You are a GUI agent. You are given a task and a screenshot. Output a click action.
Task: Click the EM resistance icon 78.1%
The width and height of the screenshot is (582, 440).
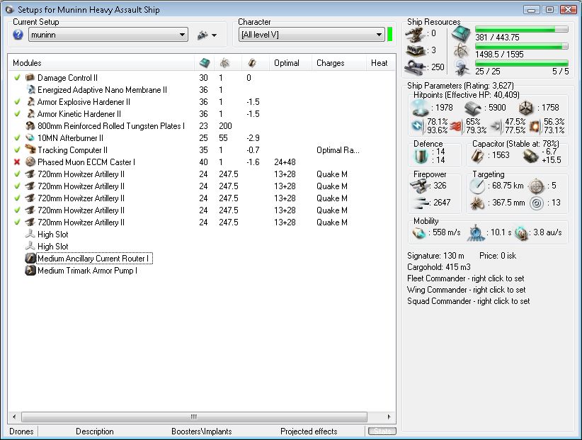coord(418,126)
